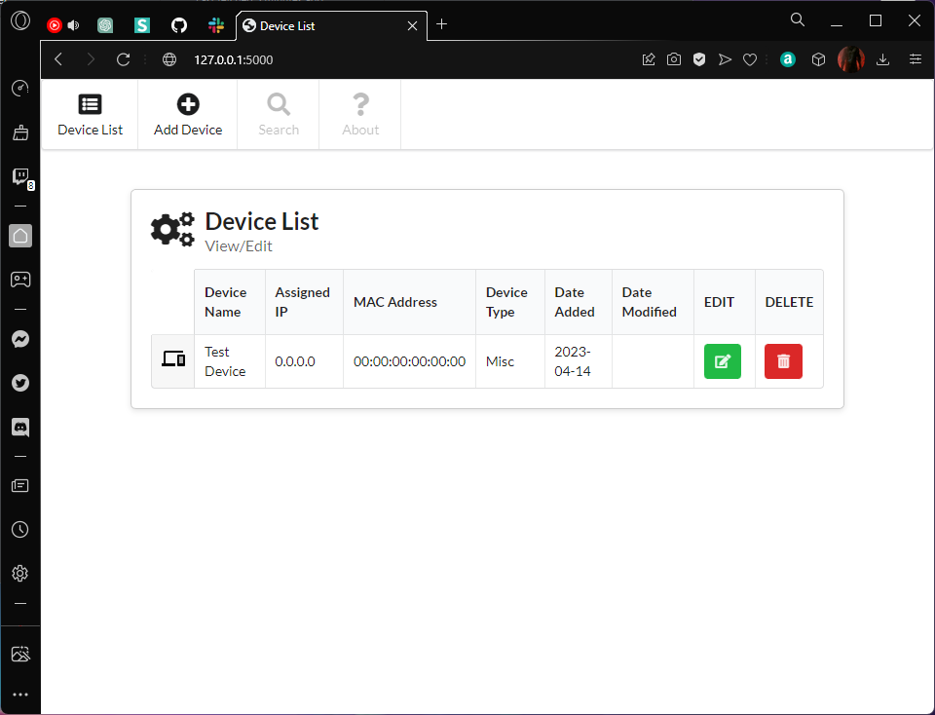935x715 pixels.
Task: Launch ChatGPT from the top bar
Action: (105, 23)
